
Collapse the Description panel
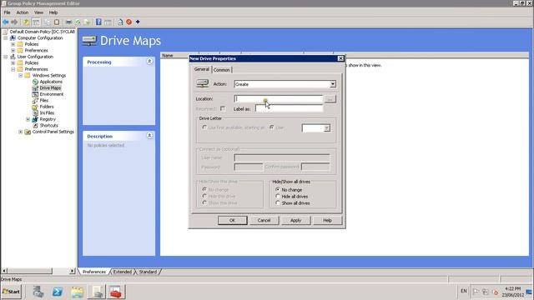tap(149, 135)
